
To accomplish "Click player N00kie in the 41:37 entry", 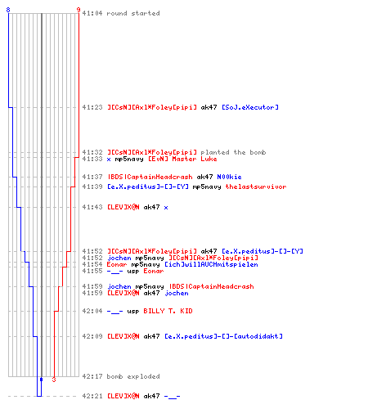I will (229, 177).
